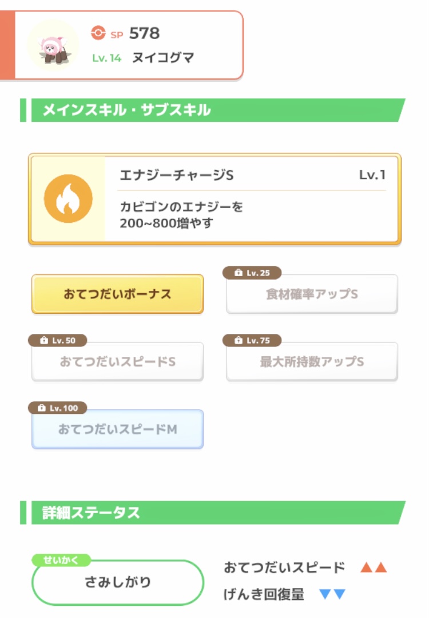Click the lock icon on Lv. 50 badge

click(43, 341)
